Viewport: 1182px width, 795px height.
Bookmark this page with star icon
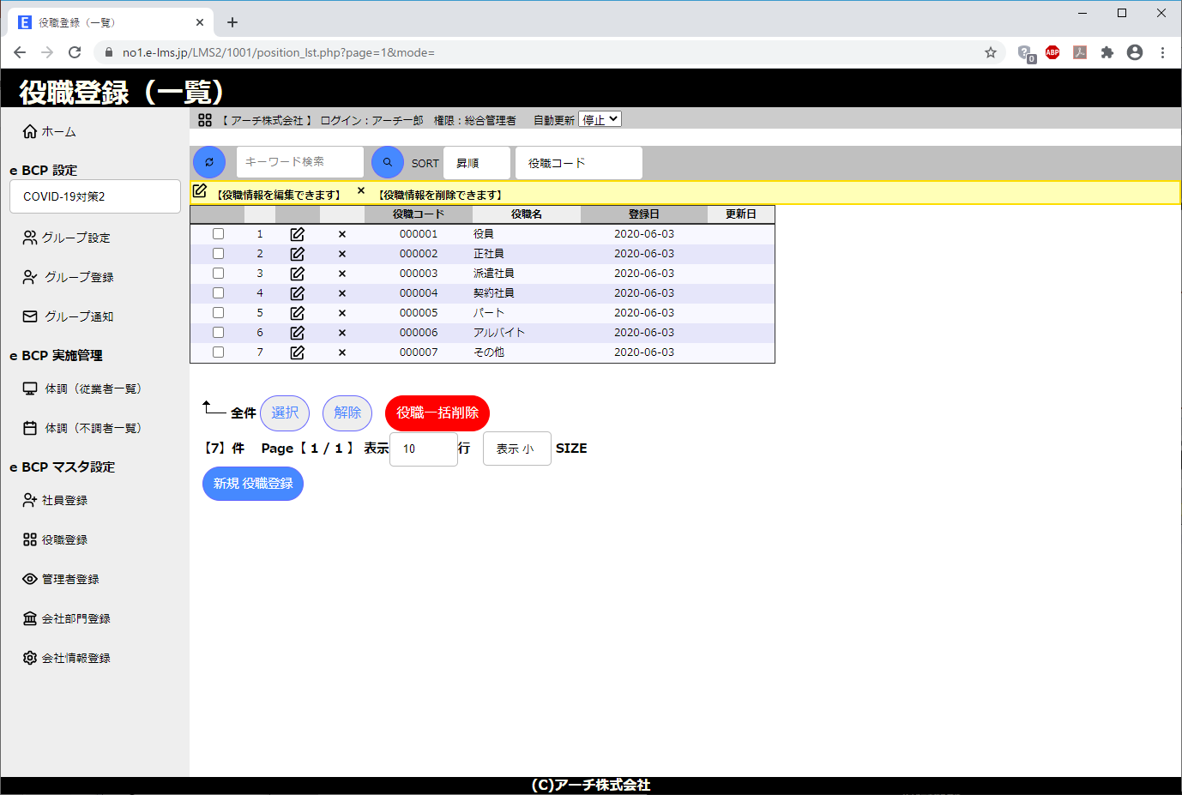[991, 52]
